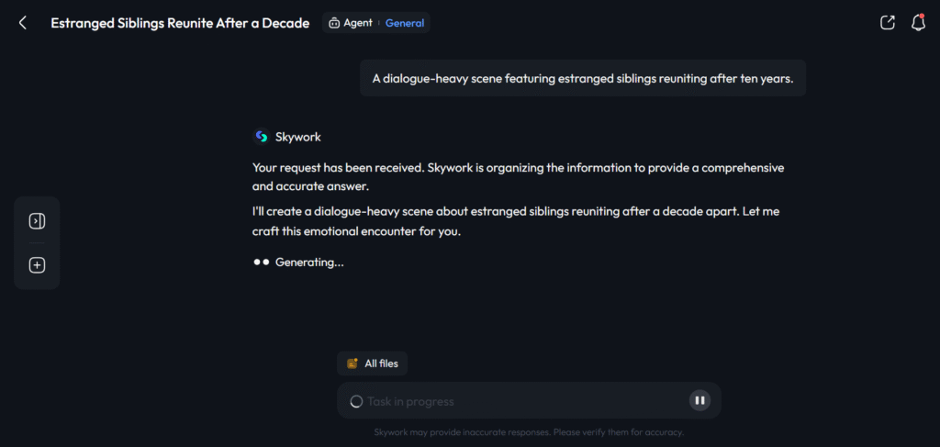The width and height of the screenshot is (940, 447).
Task: Open the notifications bell
Action: 918,23
